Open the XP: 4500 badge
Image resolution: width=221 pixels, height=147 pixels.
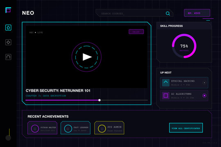click(197, 13)
